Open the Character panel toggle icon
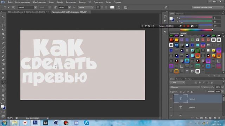 coord(126,7)
